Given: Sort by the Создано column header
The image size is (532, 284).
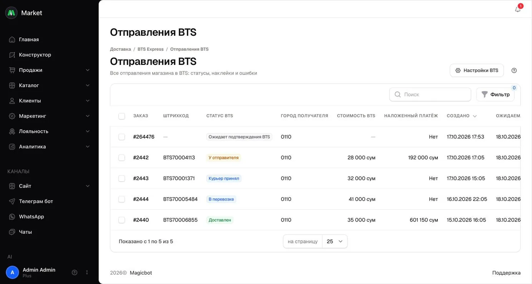Looking at the screenshot, I should tap(461, 116).
